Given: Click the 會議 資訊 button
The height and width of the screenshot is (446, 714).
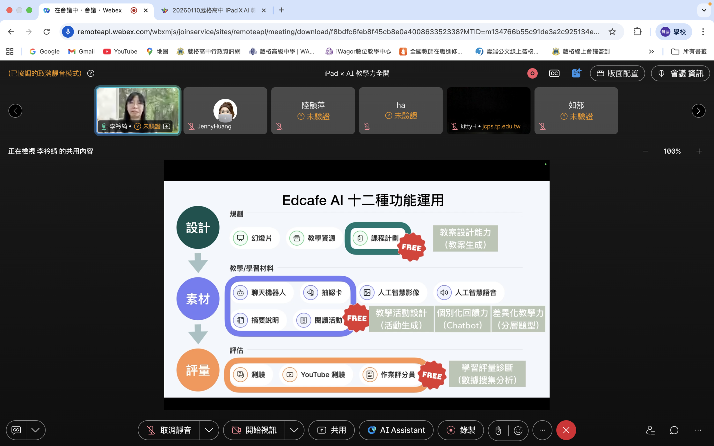Looking at the screenshot, I should [x=680, y=73].
